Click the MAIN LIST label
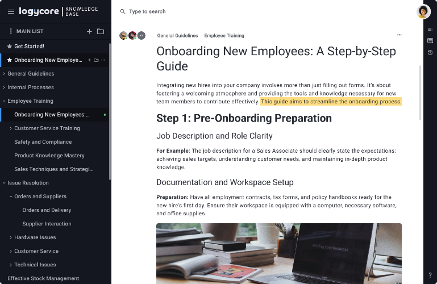This screenshot has width=437, height=284. 30,31
